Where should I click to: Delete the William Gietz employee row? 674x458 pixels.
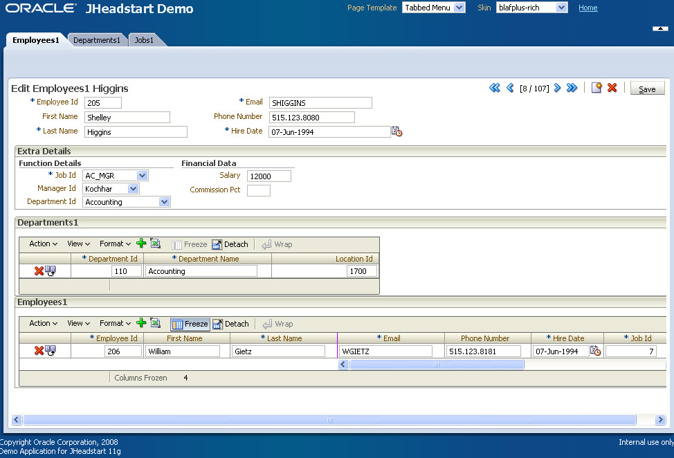(x=39, y=351)
